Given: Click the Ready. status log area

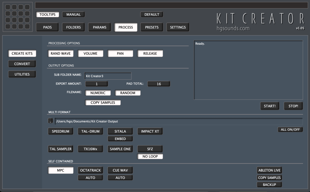Looking at the screenshot, I should tap(248, 70).
